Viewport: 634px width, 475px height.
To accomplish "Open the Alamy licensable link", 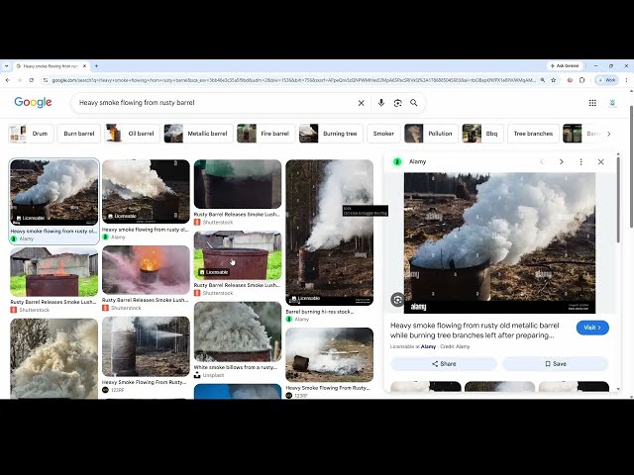I will pos(428,346).
